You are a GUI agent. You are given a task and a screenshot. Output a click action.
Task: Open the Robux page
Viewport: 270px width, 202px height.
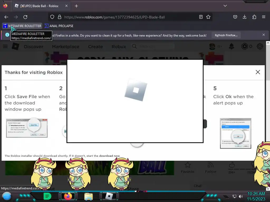(119, 47)
